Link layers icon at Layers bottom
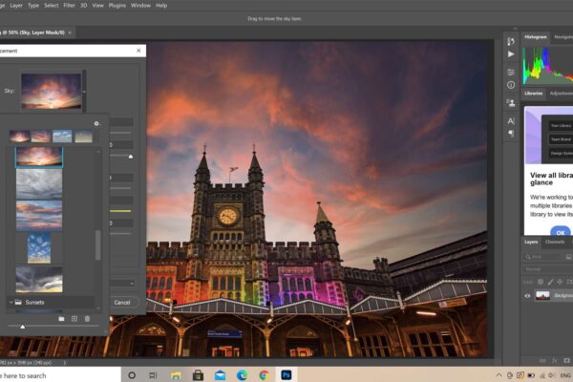The width and height of the screenshot is (573, 382). click(542, 360)
